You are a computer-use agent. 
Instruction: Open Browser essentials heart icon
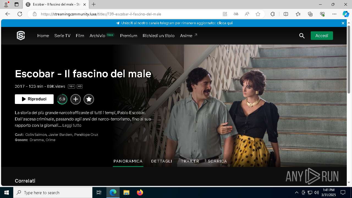(322, 14)
